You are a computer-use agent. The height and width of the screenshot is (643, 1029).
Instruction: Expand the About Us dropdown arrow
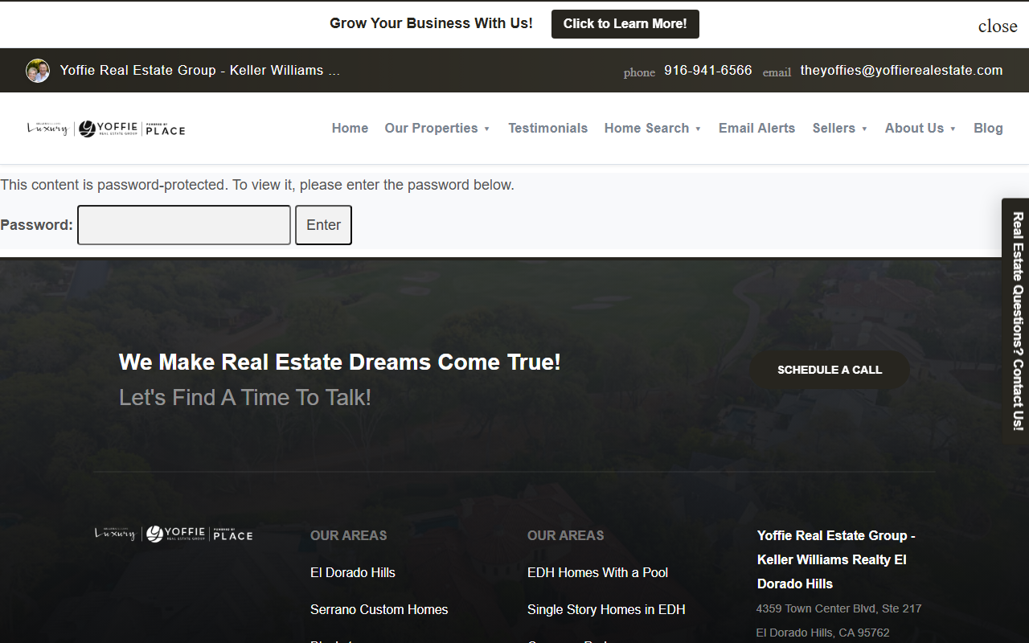(x=953, y=129)
